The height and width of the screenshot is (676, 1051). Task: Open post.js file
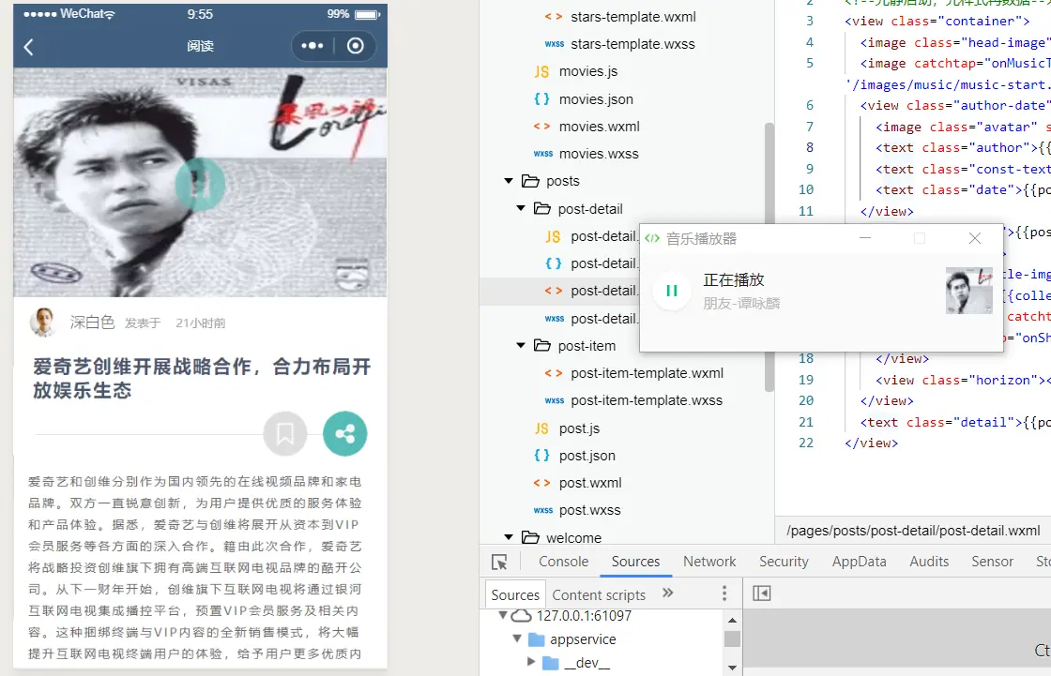click(x=579, y=428)
